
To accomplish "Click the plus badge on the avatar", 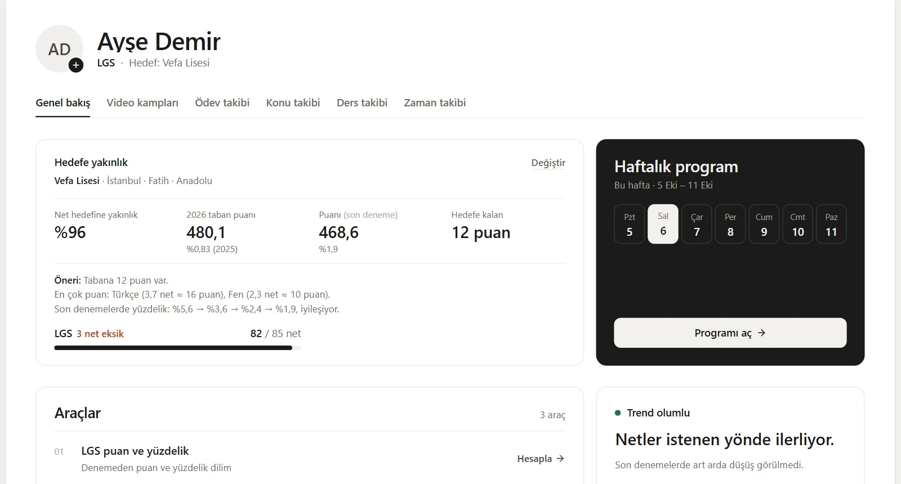I will click(x=76, y=65).
